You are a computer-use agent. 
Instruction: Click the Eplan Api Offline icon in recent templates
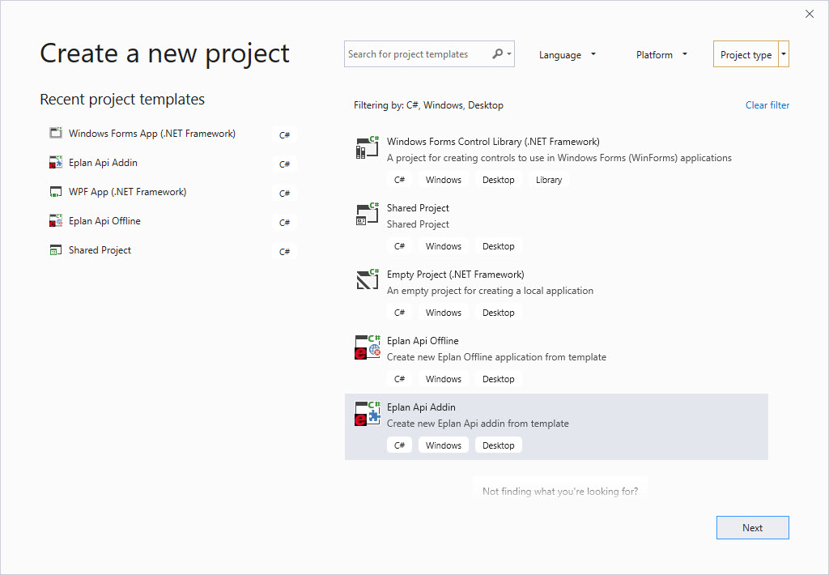coord(56,220)
